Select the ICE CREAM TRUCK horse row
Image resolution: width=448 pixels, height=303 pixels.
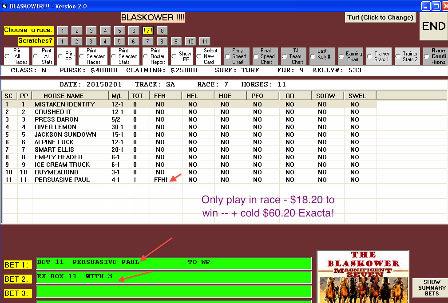click(189, 165)
